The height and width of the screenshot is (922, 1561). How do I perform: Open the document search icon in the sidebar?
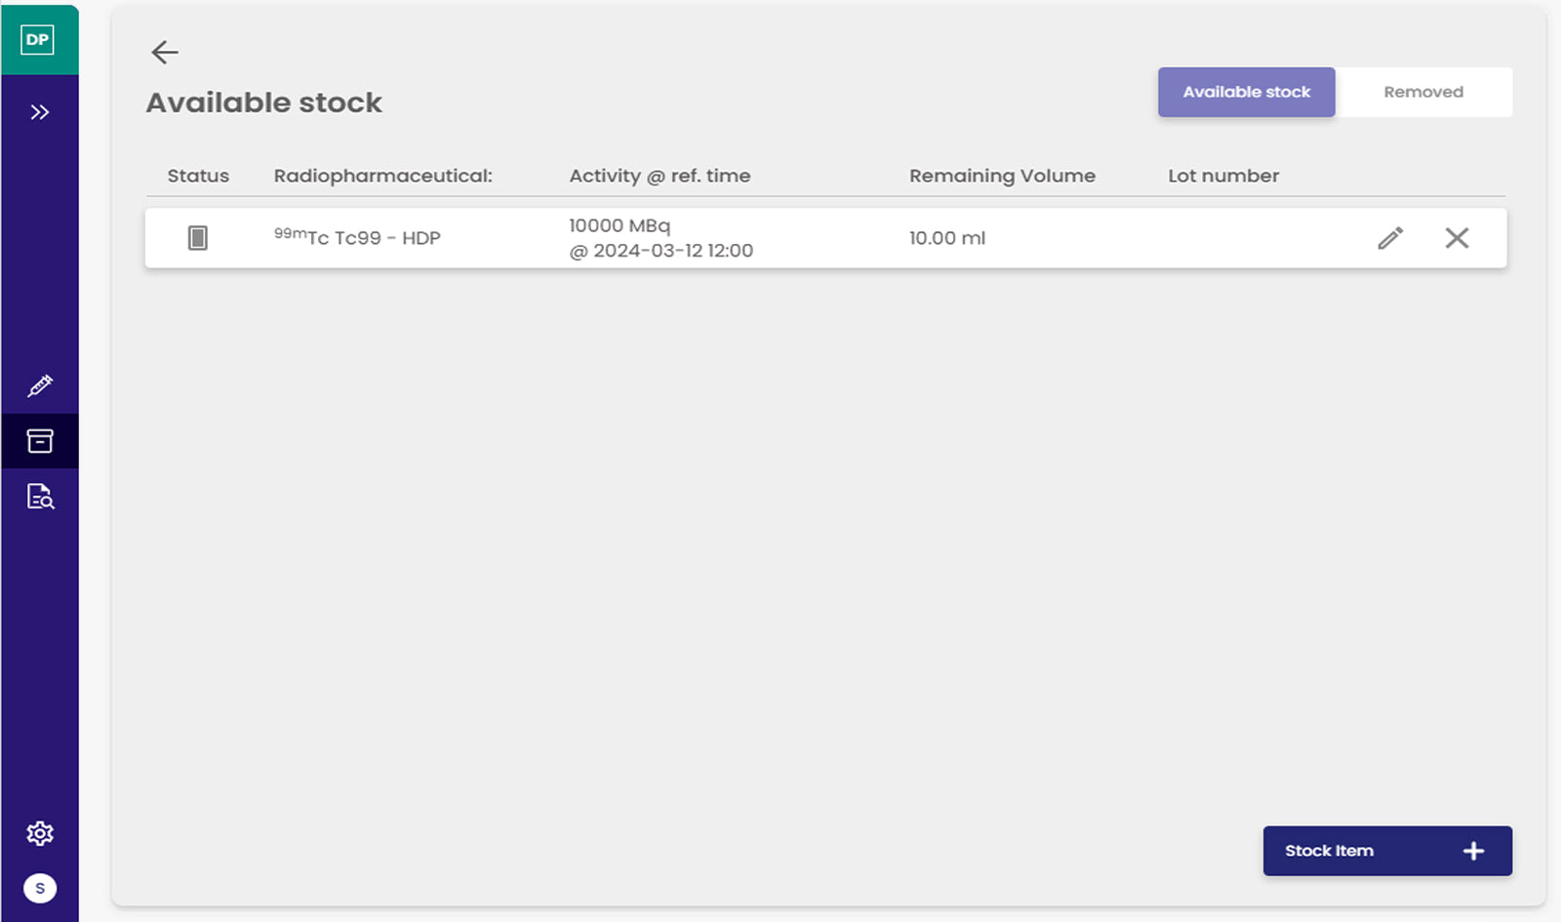pyautogui.click(x=40, y=497)
